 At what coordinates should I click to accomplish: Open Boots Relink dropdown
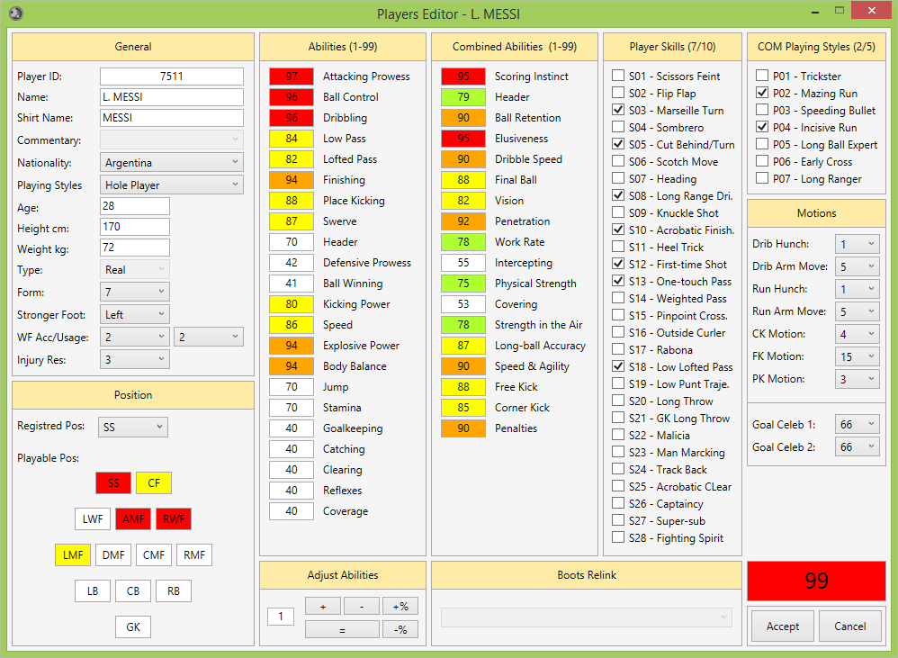coord(587,617)
